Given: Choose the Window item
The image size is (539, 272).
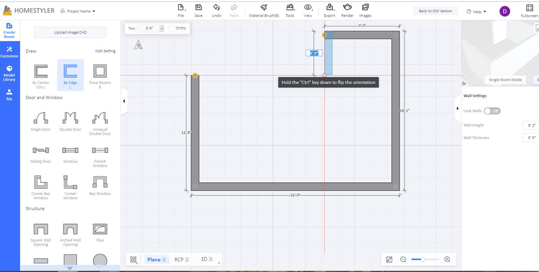Looking at the screenshot, I should click(x=71, y=154).
